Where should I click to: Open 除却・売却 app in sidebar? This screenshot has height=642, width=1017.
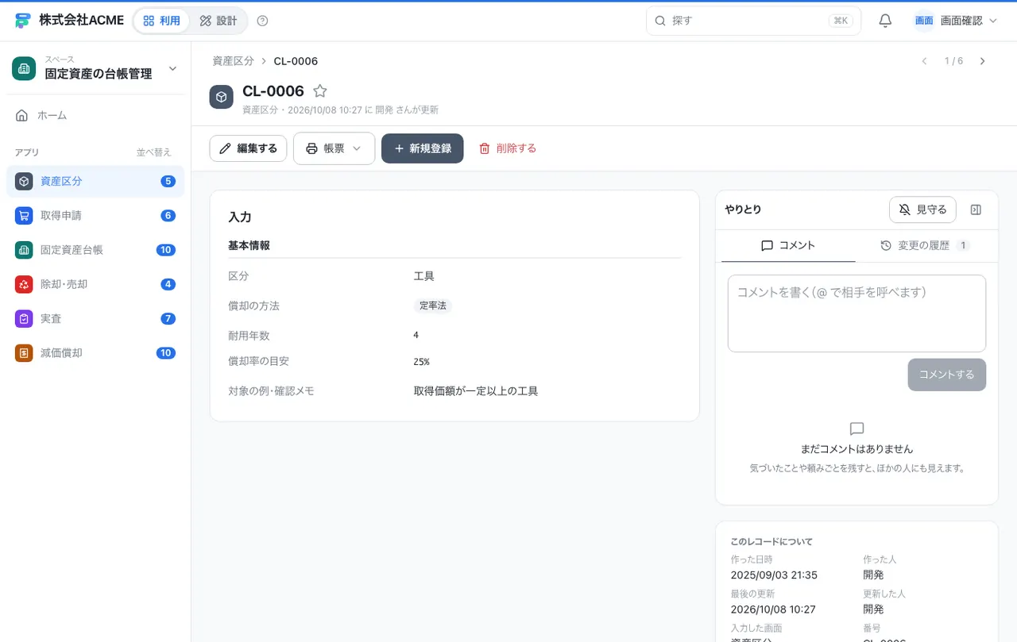95,284
